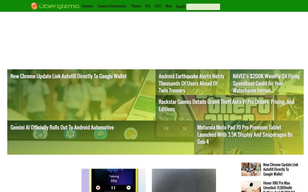Focus the Search input field

203,7
